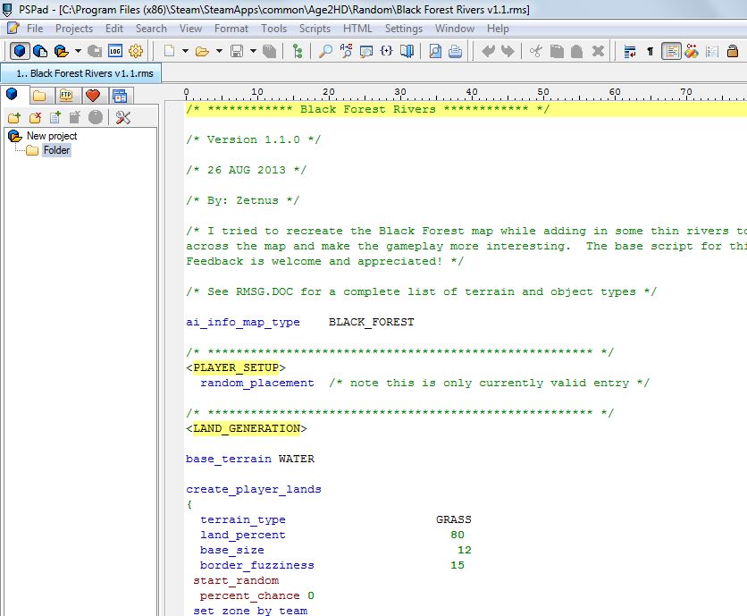Create a new file with blank page icon
This screenshot has height=616, width=747.
pos(169,51)
